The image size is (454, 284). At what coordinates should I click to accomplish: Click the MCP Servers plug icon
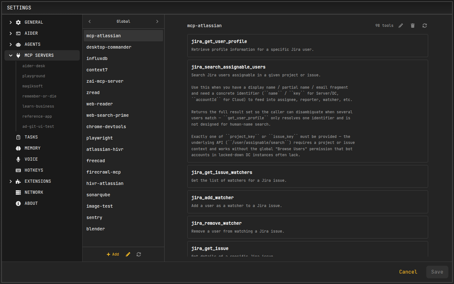[x=18, y=56]
